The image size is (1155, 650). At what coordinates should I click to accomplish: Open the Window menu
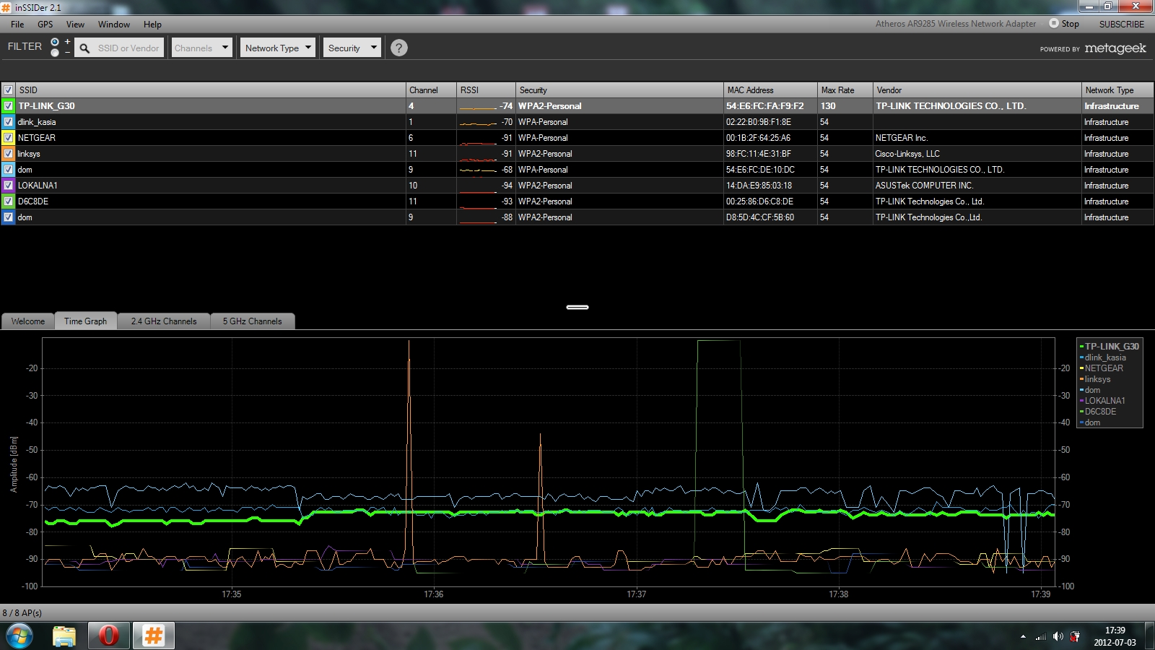coord(114,25)
